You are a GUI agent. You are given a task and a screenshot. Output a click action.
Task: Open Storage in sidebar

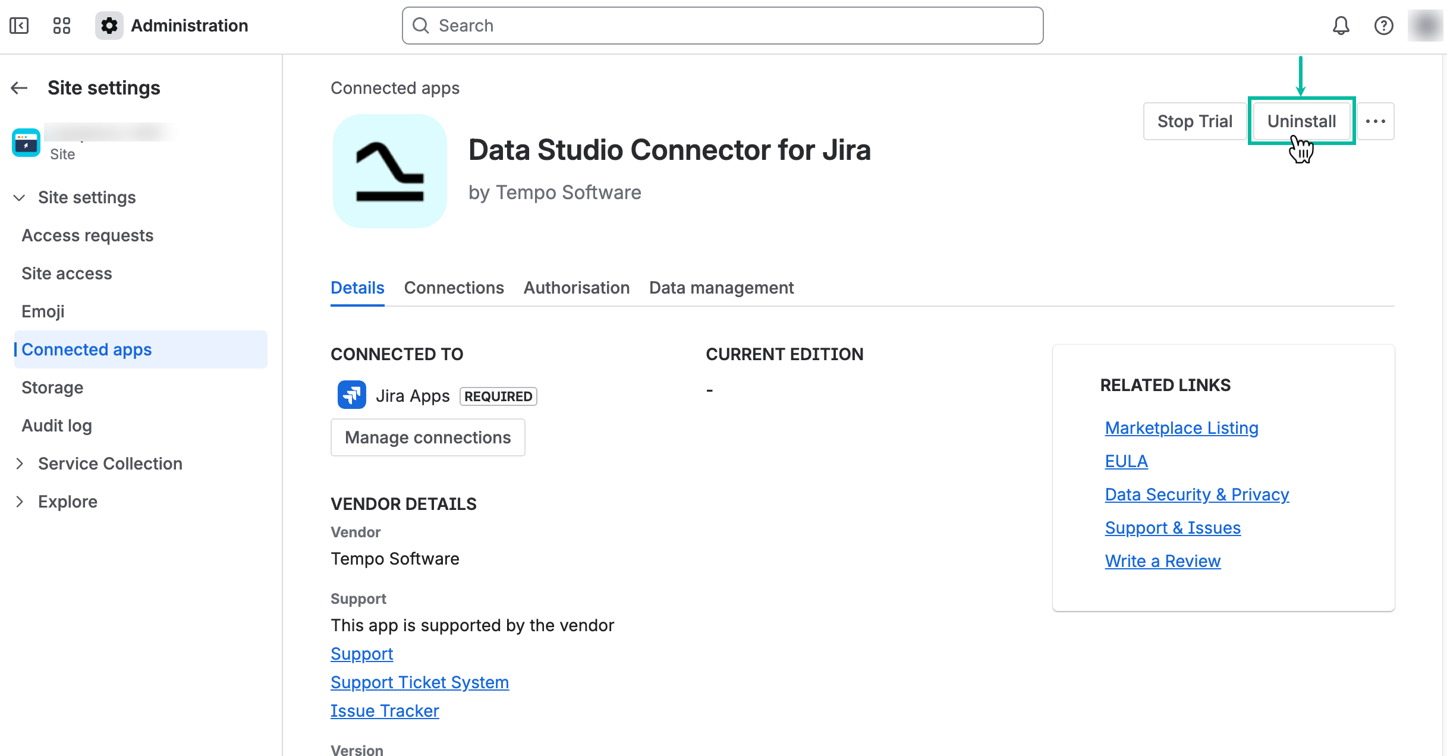coord(52,388)
